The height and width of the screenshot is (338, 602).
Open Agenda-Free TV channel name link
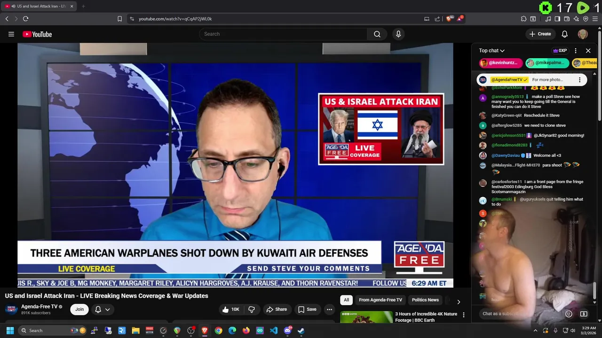[39, 307]
